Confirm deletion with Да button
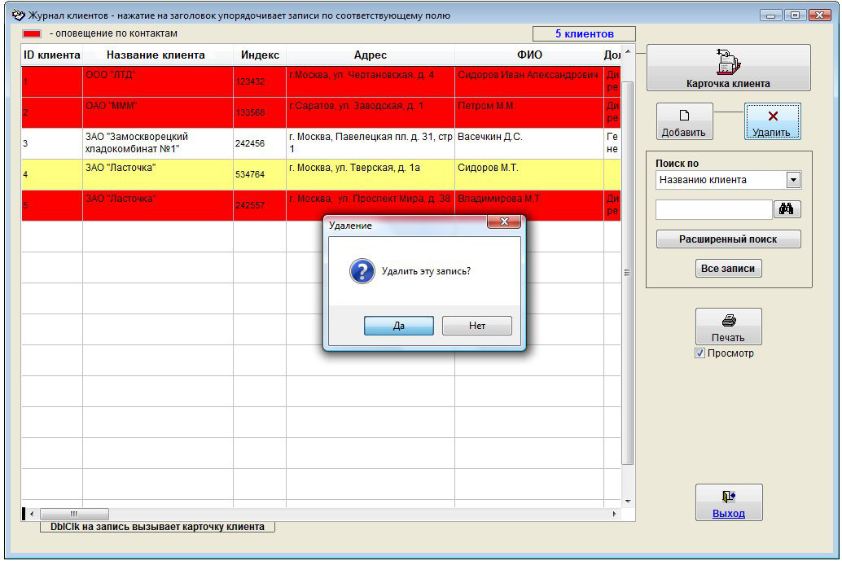This screenshot has height=561, width=842. [398, 326]
